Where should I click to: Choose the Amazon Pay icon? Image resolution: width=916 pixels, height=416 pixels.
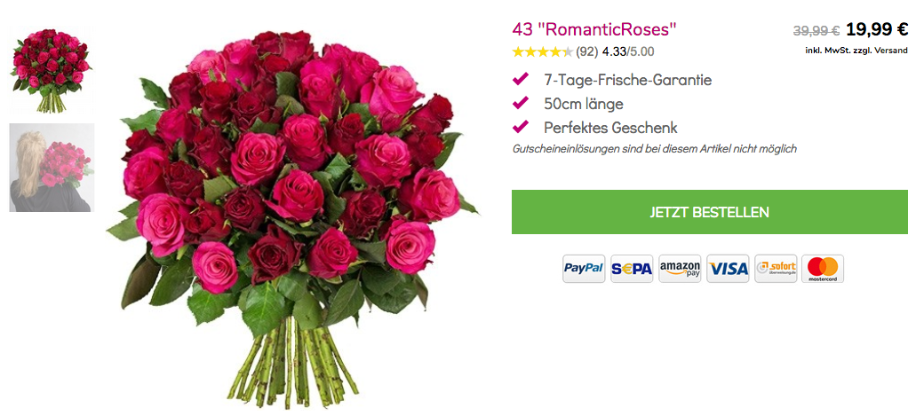point(680,269)
